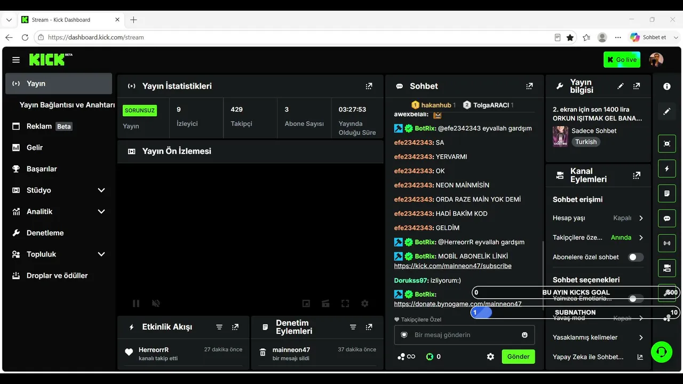Open chat settings gear beside Gönder

pyautogui.click(x=490, y=357)
